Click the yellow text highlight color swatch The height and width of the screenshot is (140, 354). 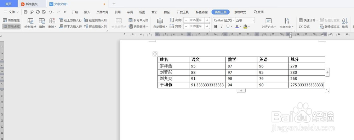(245, 27)
